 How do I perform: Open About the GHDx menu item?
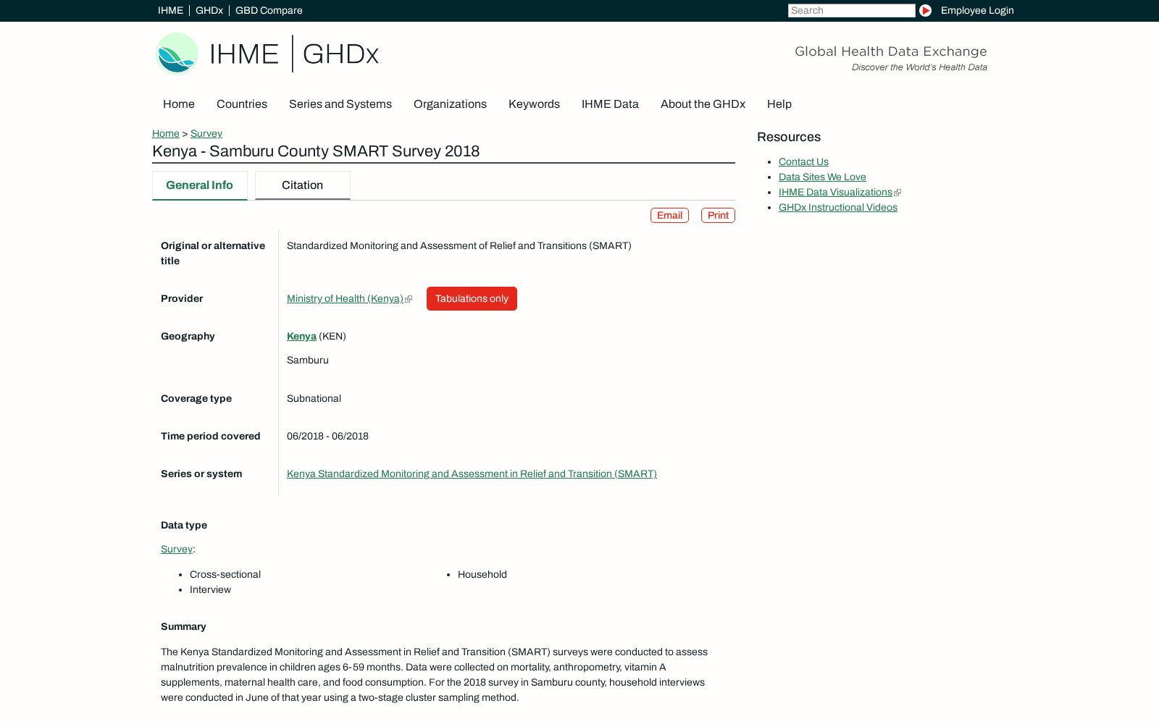(703, 104)
